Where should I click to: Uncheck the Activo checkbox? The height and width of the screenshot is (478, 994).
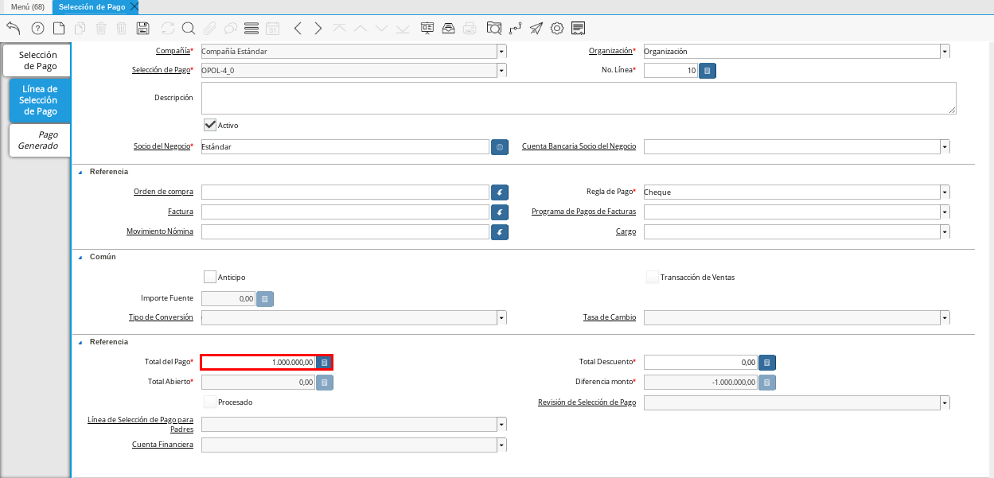(210, 125)
